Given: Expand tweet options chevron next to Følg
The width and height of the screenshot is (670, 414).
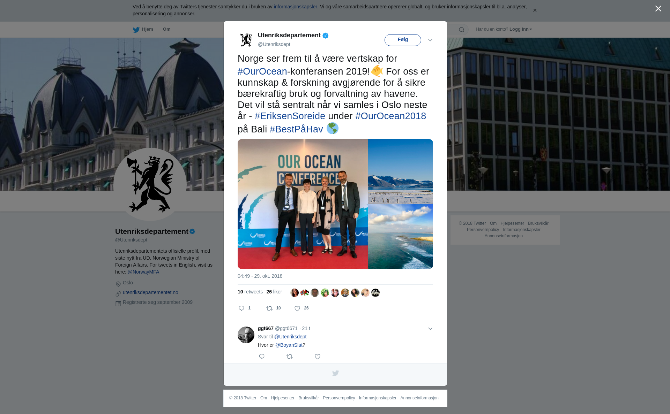Looking at the screenshot, I should point(430,40).
